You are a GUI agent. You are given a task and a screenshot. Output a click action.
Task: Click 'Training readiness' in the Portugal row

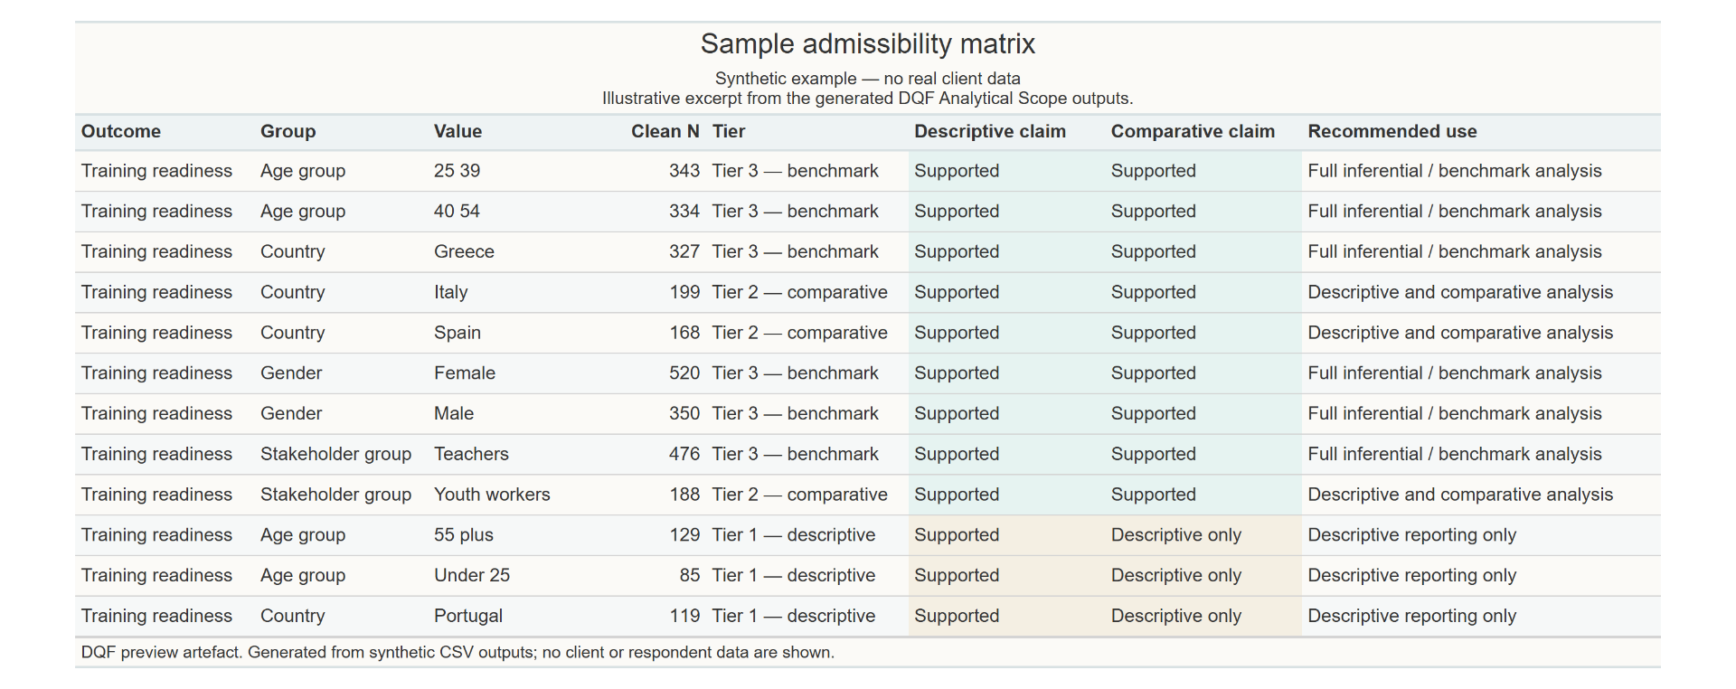(x=156, y=616)
